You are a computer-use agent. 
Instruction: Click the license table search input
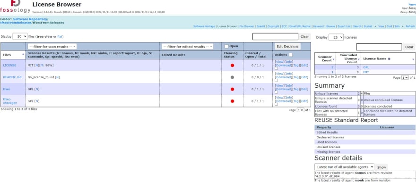point(379,47)
